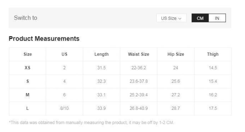The width and height of the screenshot is (245, 132).
Task: Click the Length column header
Action: (101, 54)
